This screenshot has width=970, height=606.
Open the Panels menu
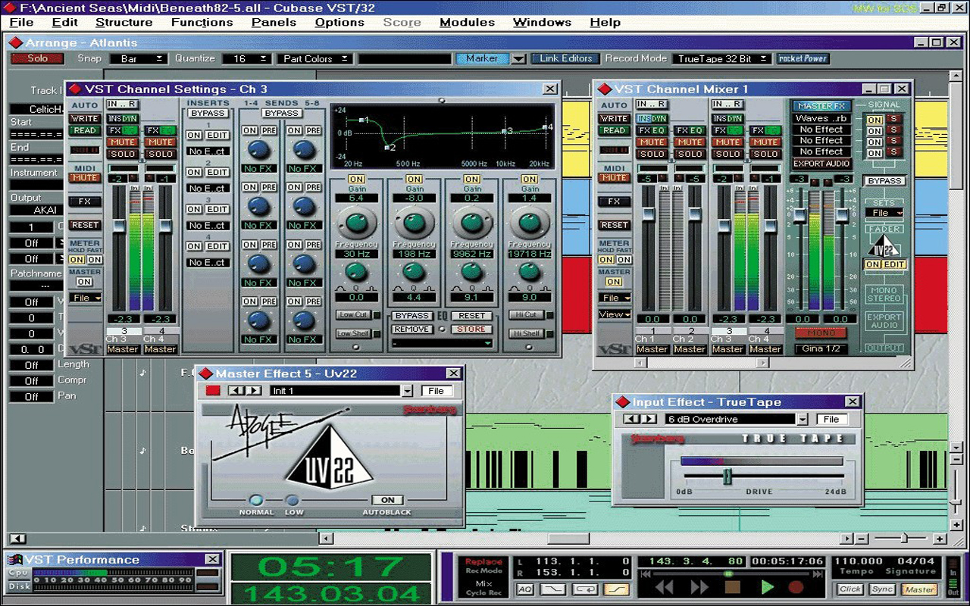(274, 22)
